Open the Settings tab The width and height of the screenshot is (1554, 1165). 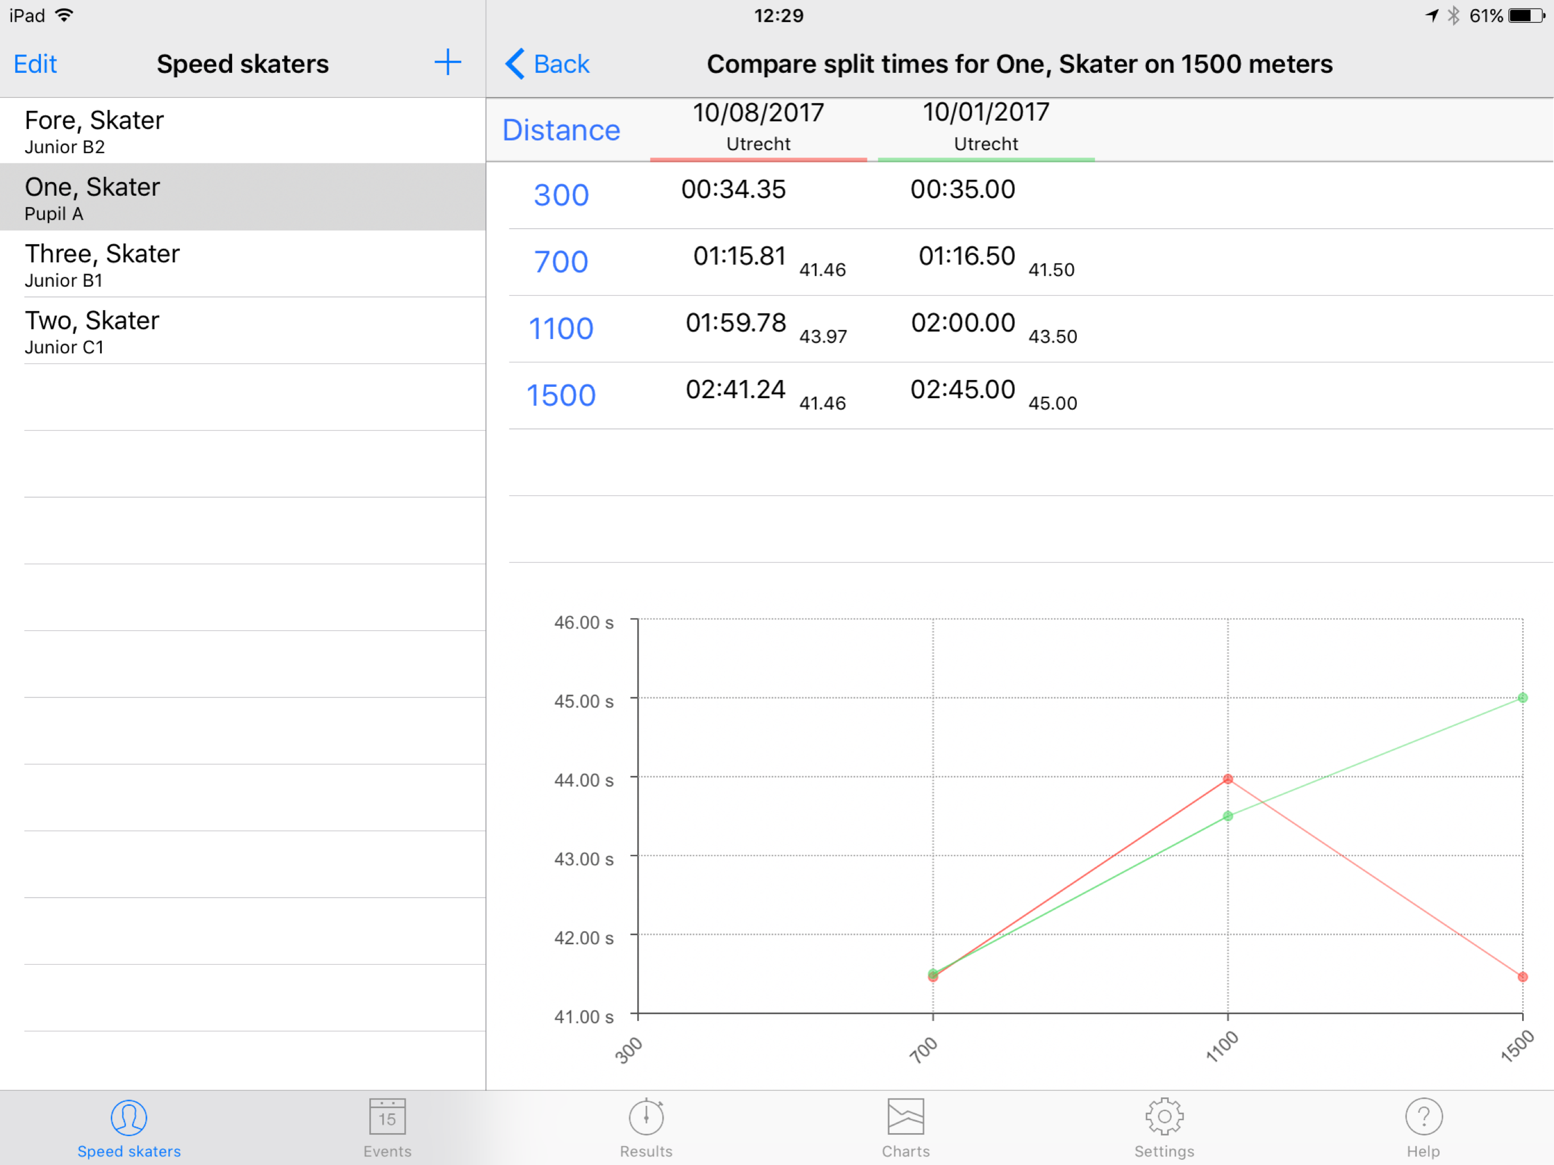(1164, 1129)
